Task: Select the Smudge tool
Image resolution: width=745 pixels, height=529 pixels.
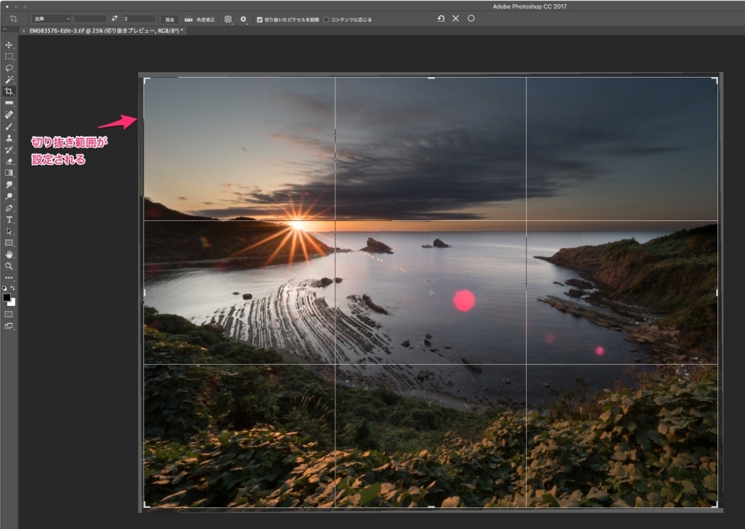Action: [x=9, y=185]
